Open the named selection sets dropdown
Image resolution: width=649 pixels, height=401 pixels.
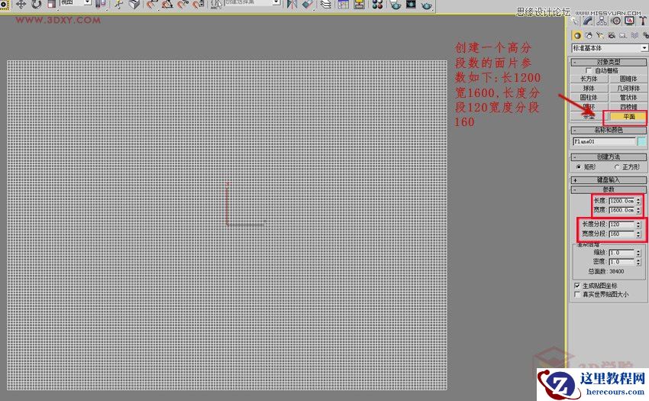point(252,2)
